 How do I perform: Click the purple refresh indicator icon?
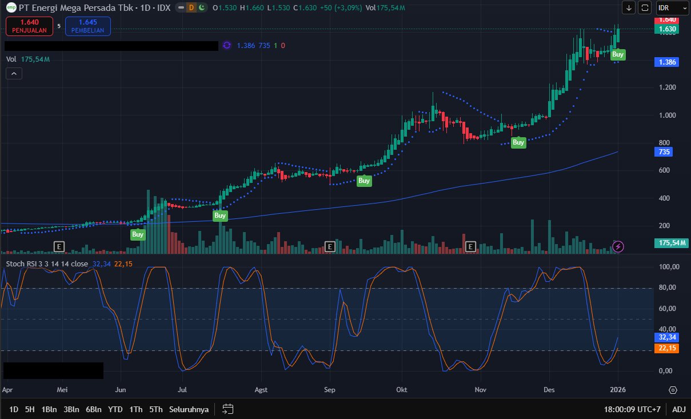point(227,45)
